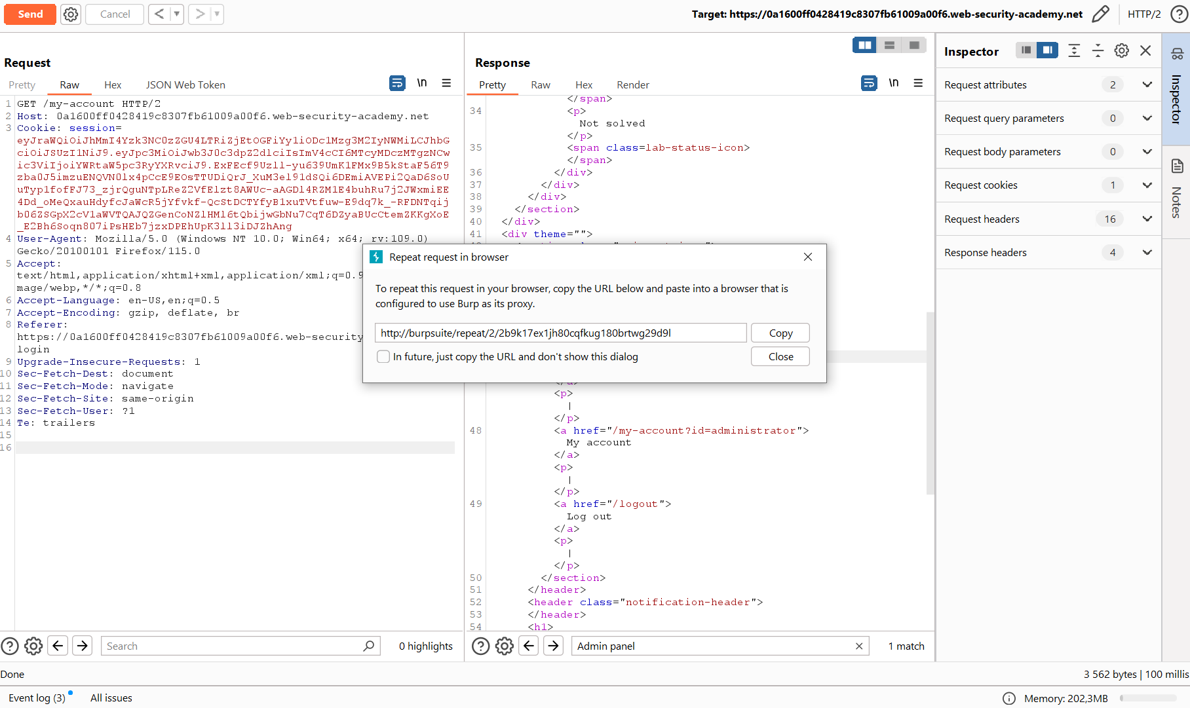1190x708 pixels.
Task: Go to next Response search match
Action: (x=553, y=646)
